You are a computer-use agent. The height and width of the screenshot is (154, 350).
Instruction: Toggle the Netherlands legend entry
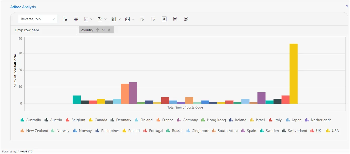point(318,120)
